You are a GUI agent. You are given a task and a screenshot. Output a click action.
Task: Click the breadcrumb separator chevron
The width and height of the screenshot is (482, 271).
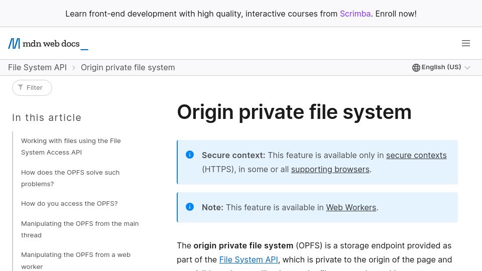(74, 68)
